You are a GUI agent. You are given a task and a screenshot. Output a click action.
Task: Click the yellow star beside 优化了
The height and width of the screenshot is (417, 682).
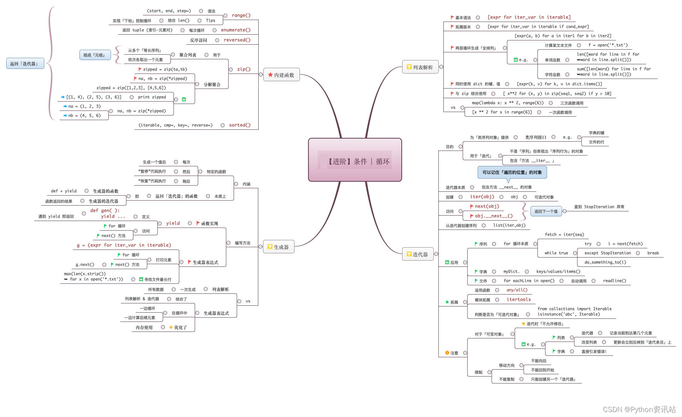click(171, 327)
